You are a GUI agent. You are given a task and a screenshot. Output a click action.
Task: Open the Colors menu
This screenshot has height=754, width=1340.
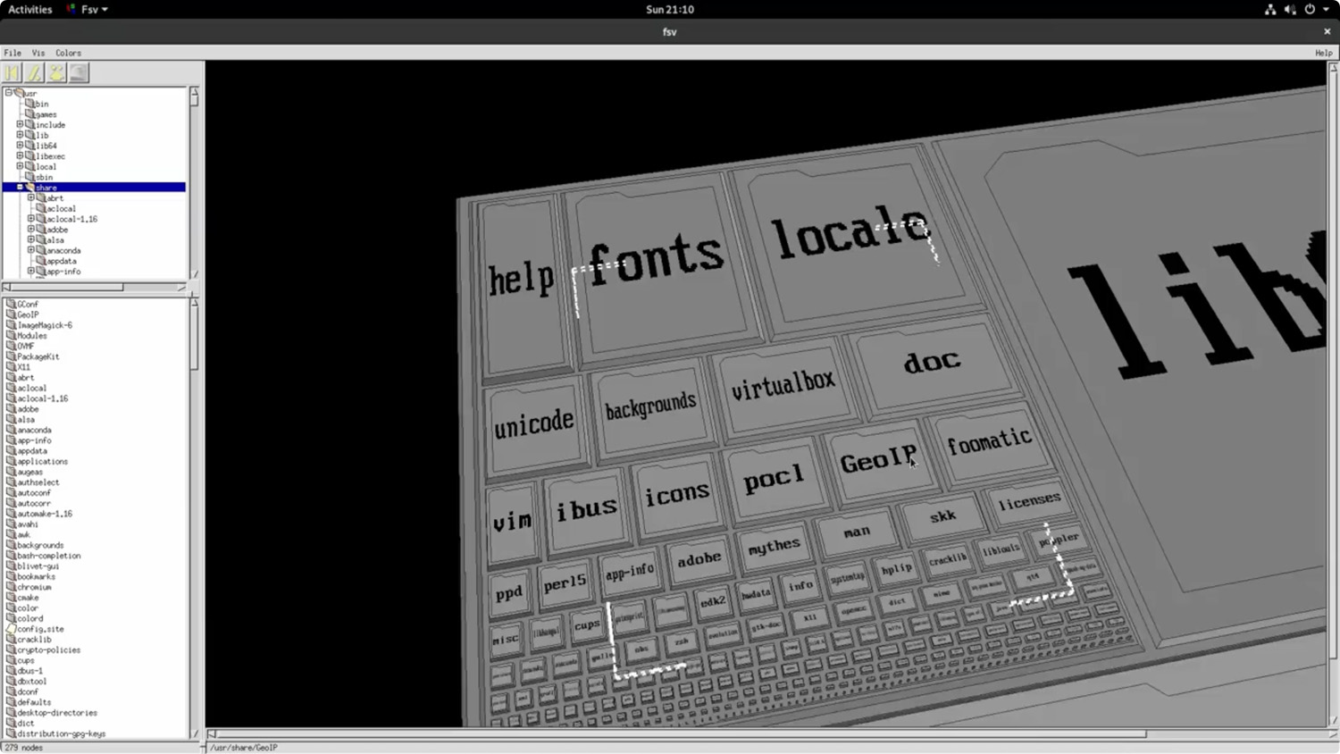coord(68,53)
